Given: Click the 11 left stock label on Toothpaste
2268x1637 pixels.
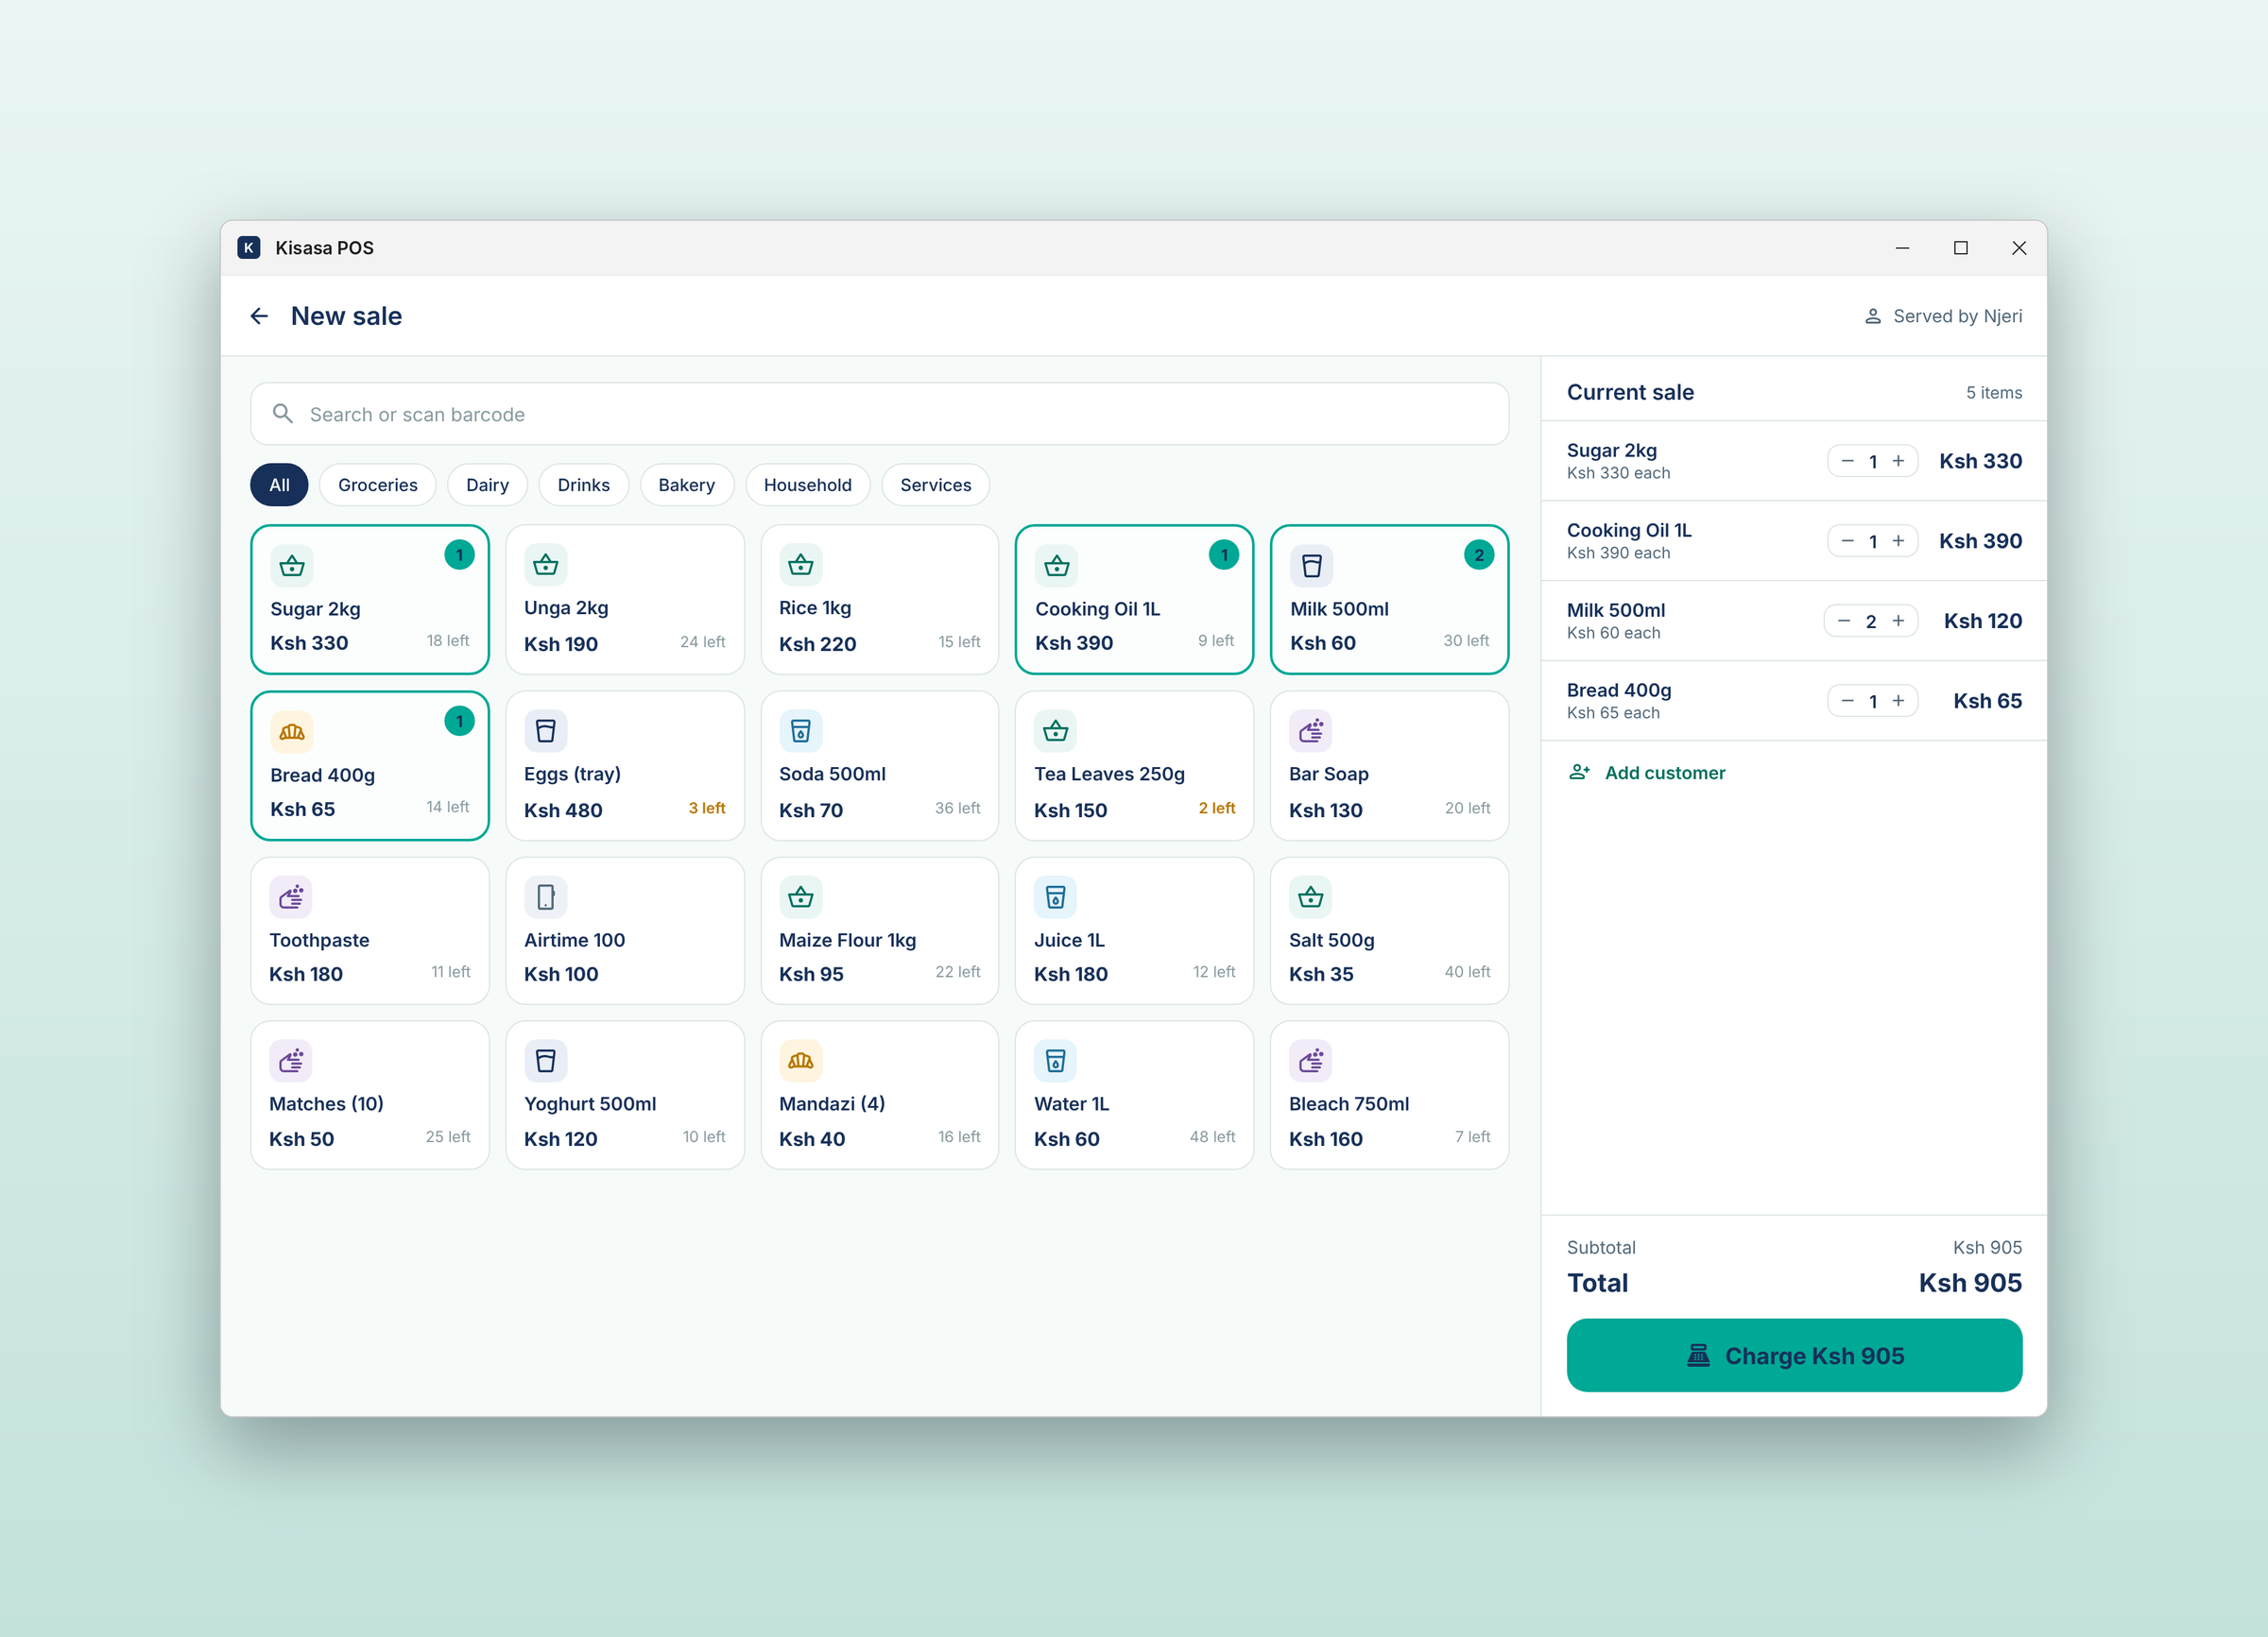Looking at the screenshot, I should (x=450, y=971).
